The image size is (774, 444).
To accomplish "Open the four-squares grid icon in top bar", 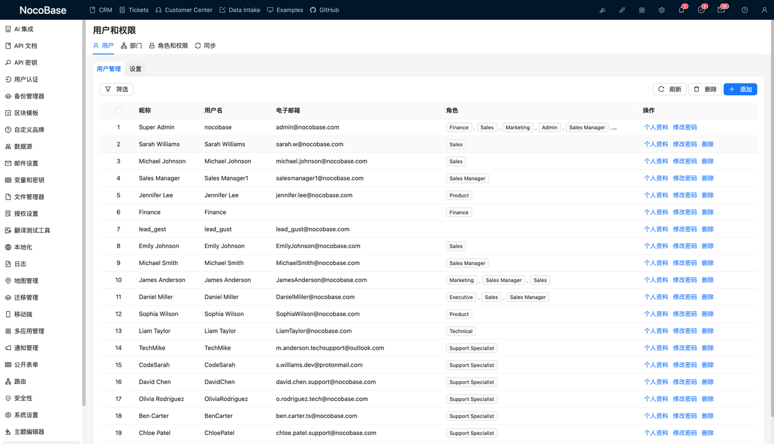I will pyautogui.click(x=642, y=10).
